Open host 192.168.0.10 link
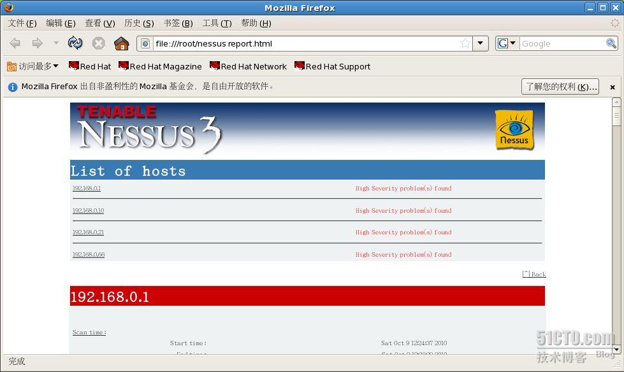The image size is (624, 372). point(88,210)
